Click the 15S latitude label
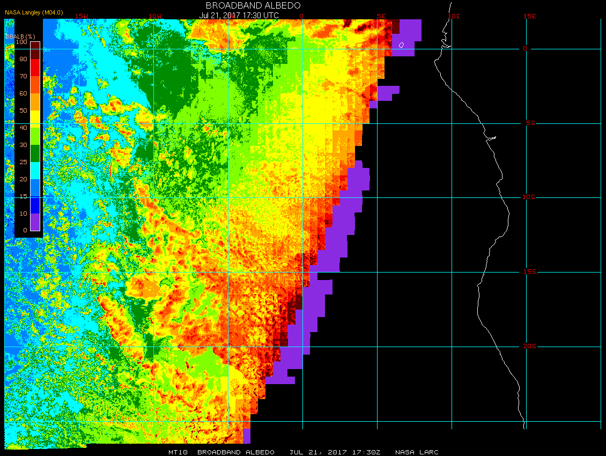The image size is (606, 456). click(530, 272)
